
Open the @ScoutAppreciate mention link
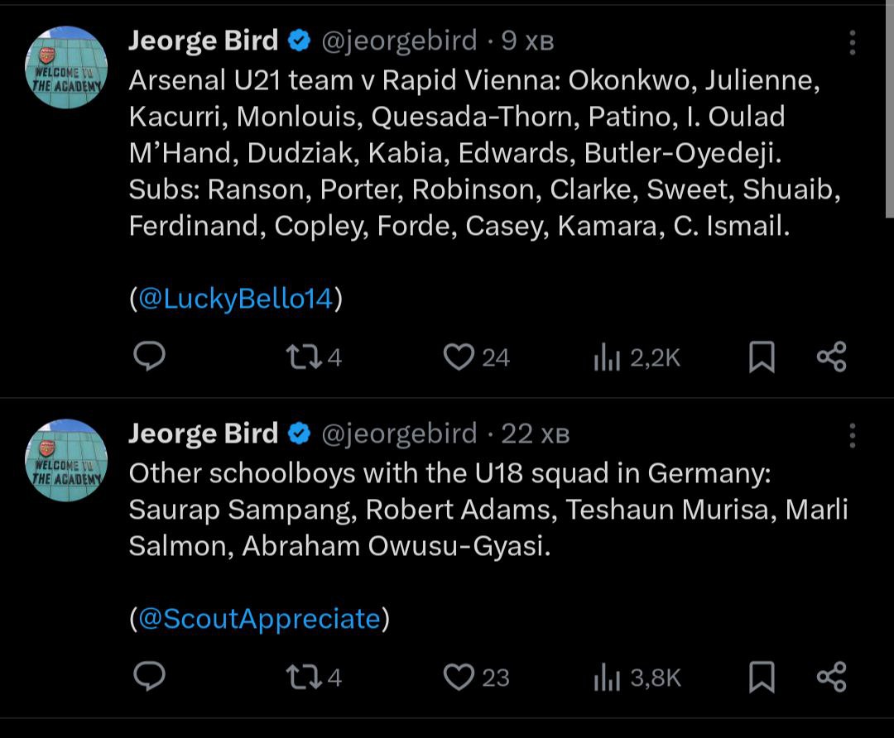[259, 619]
